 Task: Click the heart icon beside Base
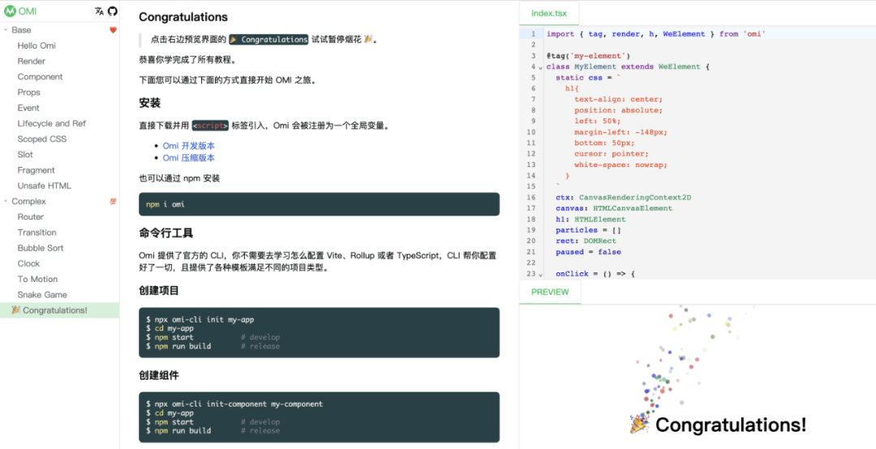113,30
